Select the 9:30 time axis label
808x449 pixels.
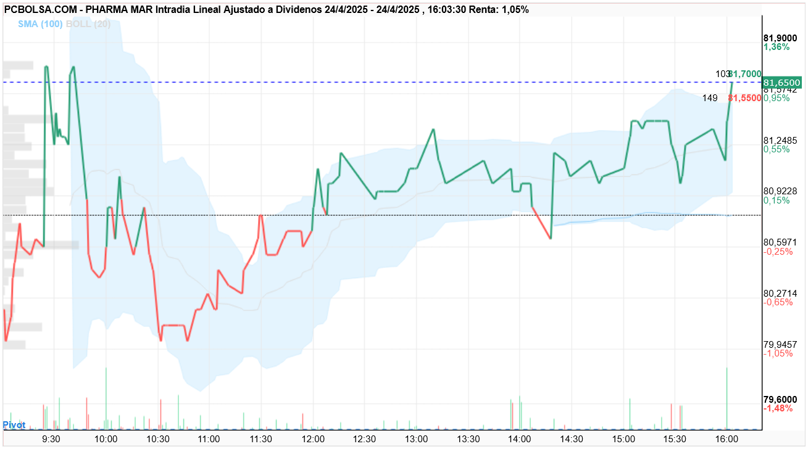point(50,439)
